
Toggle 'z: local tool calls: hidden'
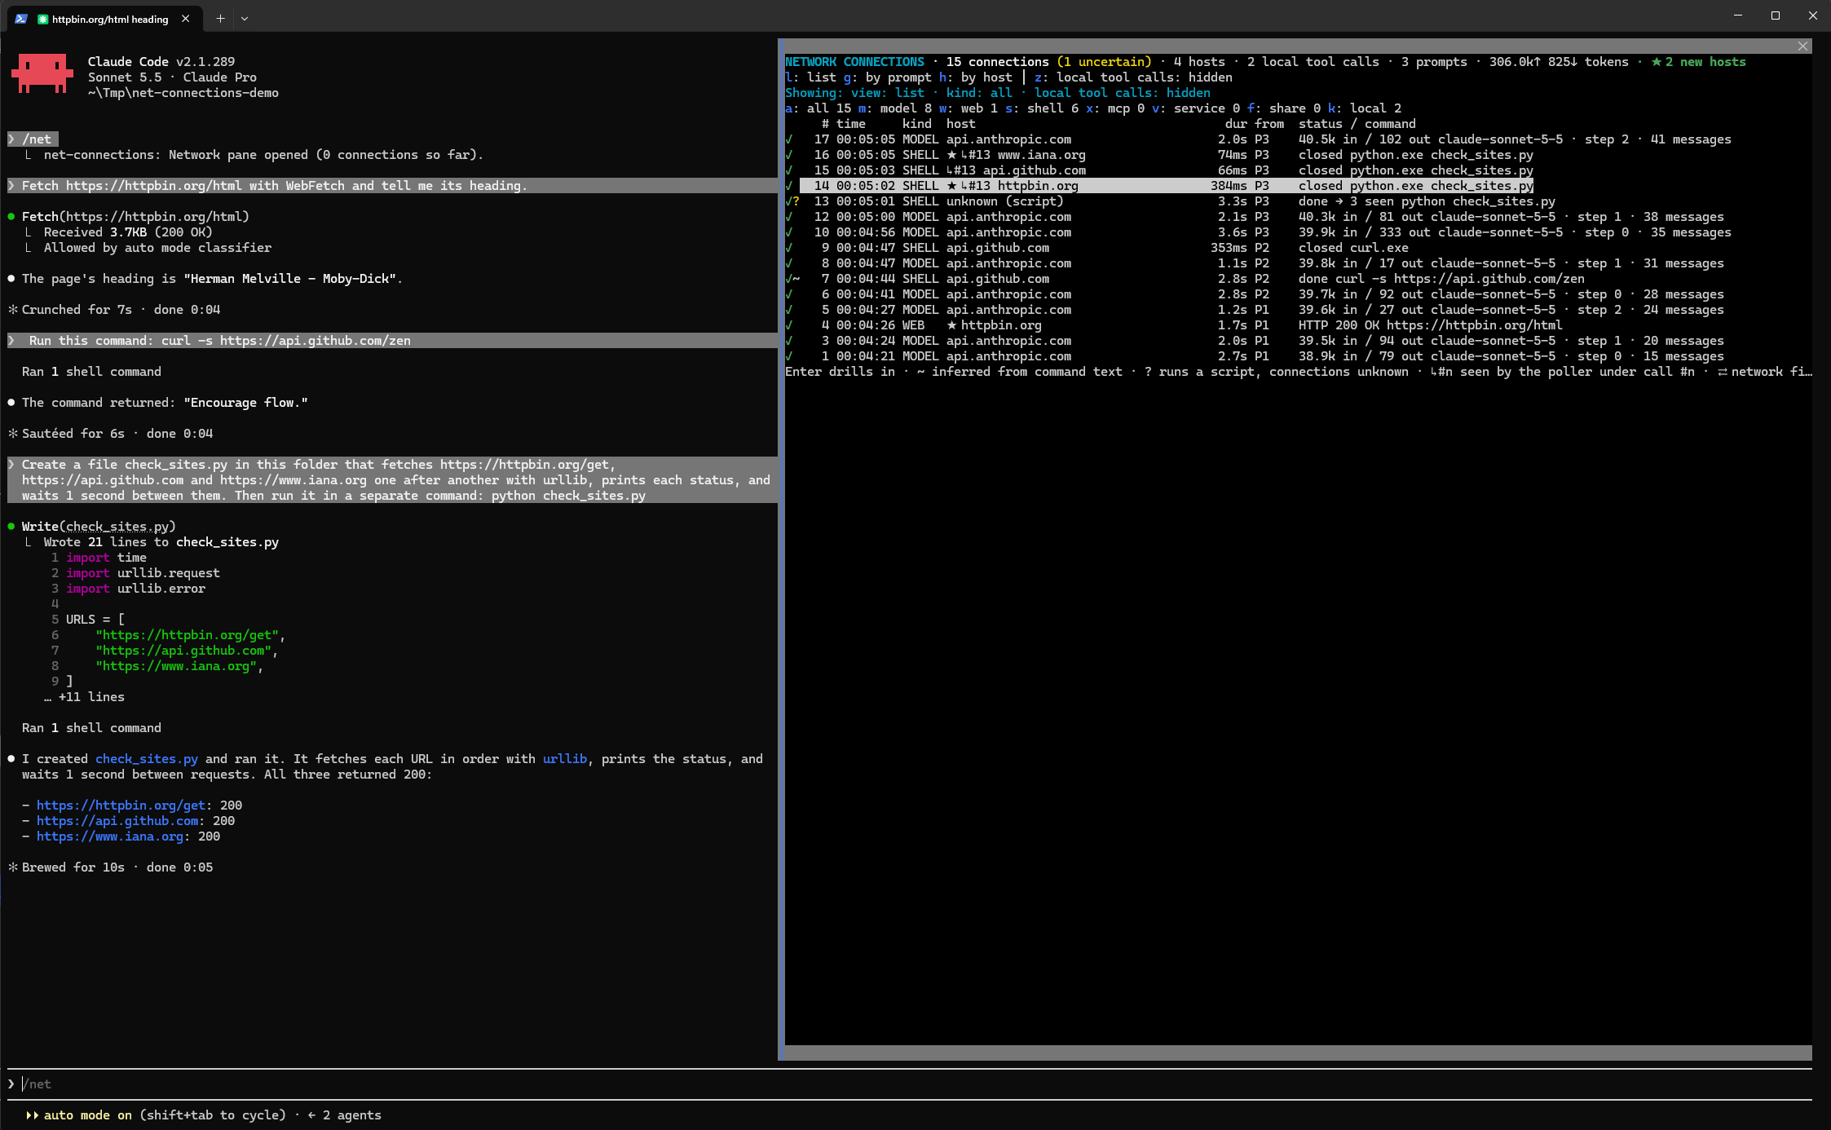tap(1133, 77)
